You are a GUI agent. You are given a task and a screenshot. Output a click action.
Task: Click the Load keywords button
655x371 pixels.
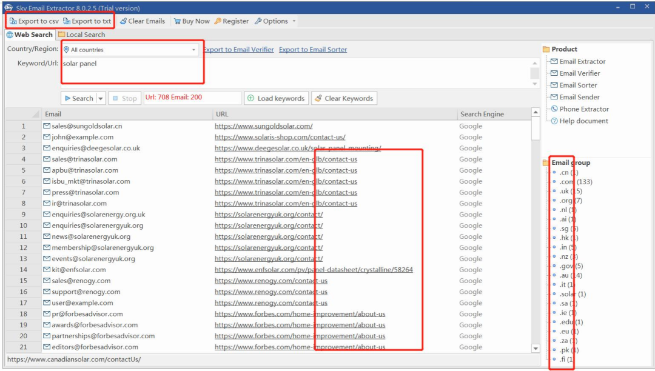pos(276,98)
